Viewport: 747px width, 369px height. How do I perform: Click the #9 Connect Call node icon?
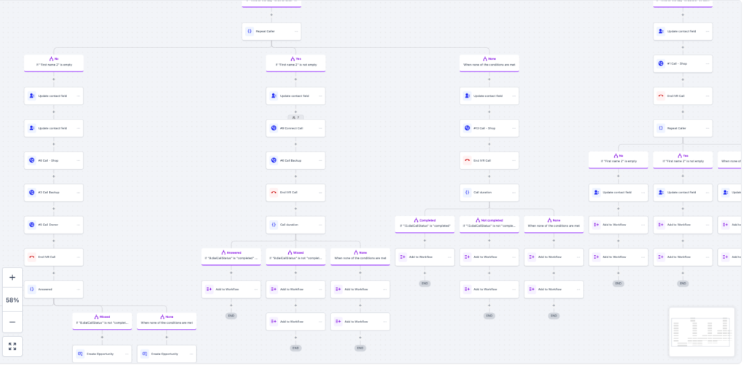274,128
